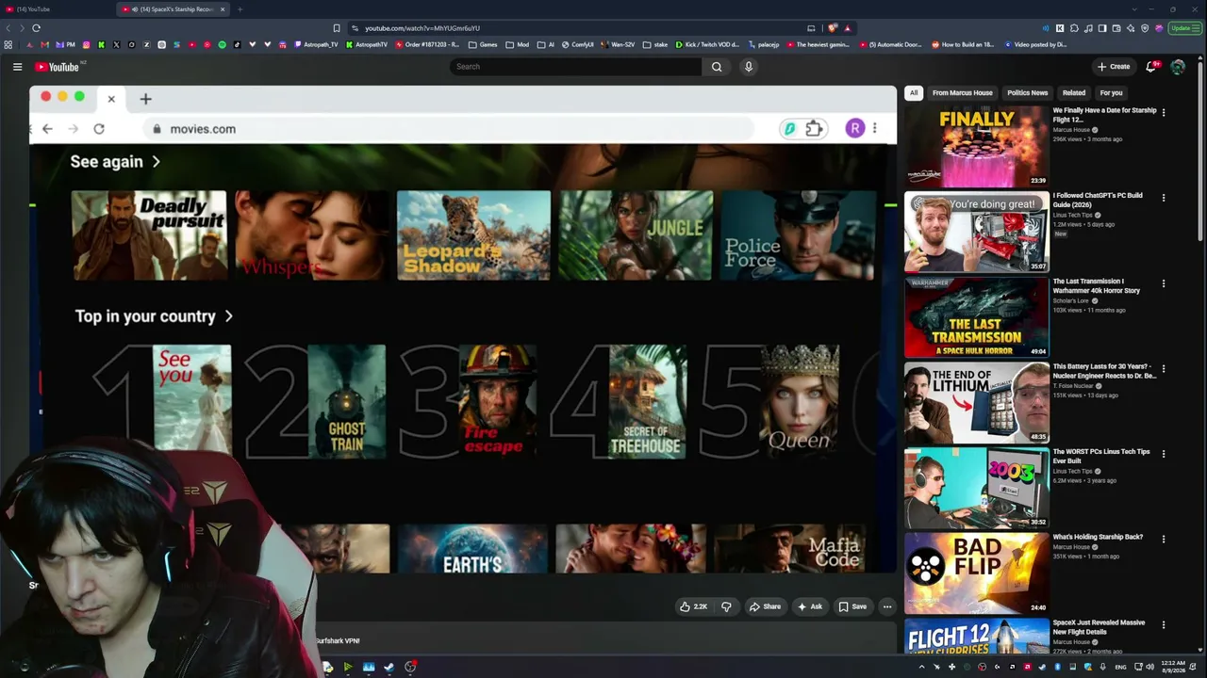The width and height of the screenshot is (1207, 678).
Task: Click the browser address bar URL
Action: [422, 28]
